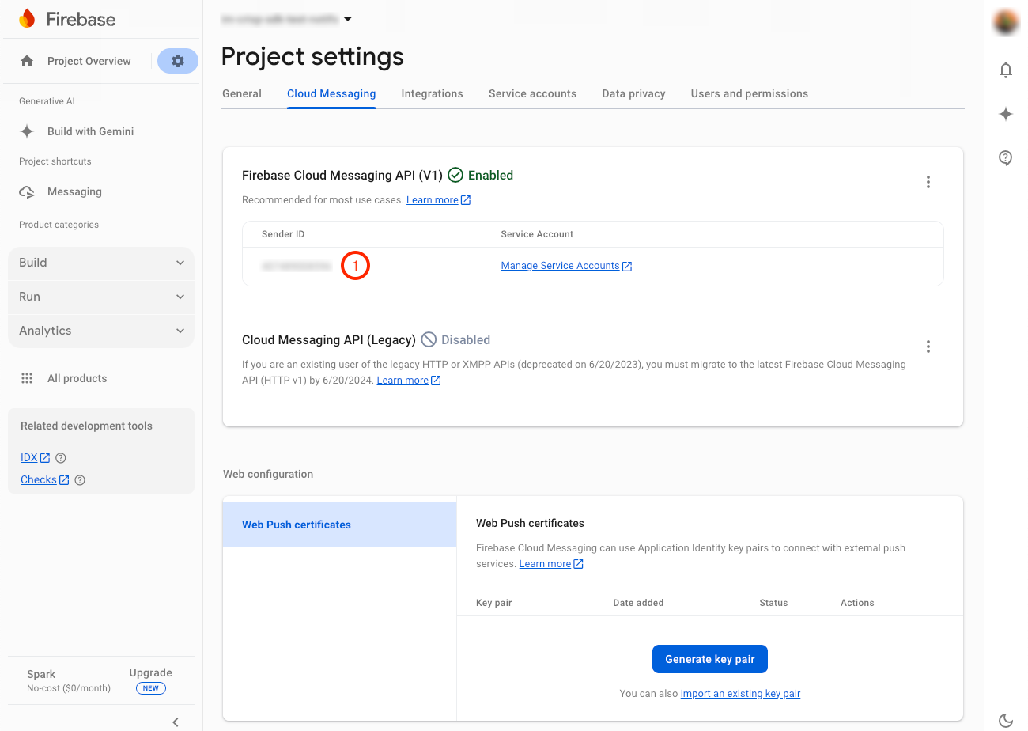Screen dimensions: 1028x731
Task: Click the Build with Gemini sparkle icon
Action: point(27,131)
